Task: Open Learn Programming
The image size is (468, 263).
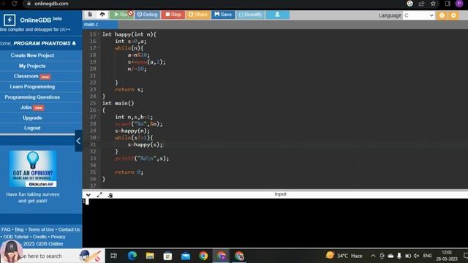Action: [32, 87]
